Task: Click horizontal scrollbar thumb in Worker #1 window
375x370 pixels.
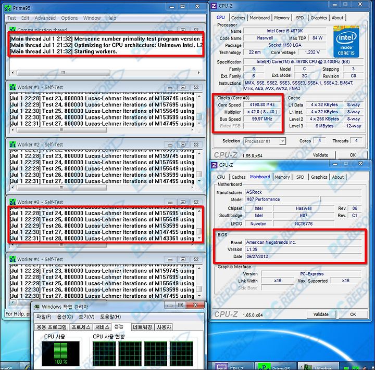Action: 61,130
